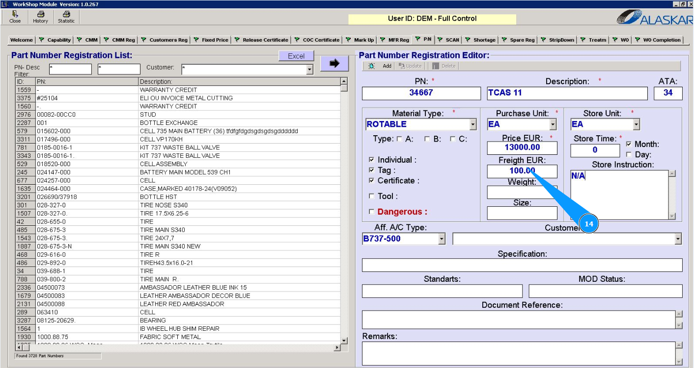
Task: Enable the Day store time checkbox
Action: [x=629, y=155]
